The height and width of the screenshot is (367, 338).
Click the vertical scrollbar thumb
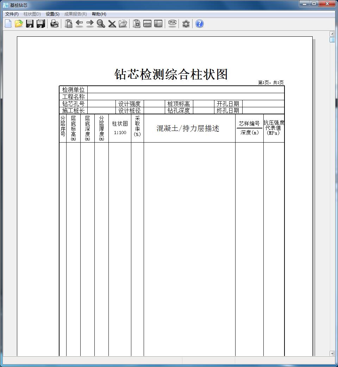332,40
